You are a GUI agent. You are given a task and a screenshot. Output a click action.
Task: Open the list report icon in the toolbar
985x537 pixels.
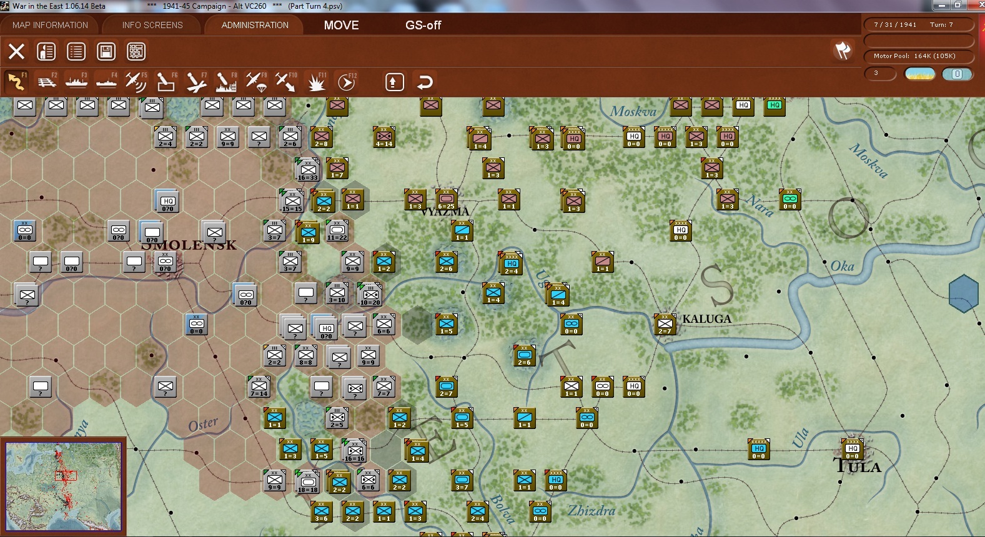[x=76, y=51]
